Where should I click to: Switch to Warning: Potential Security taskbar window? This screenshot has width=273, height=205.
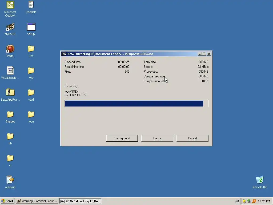(37, 201)
